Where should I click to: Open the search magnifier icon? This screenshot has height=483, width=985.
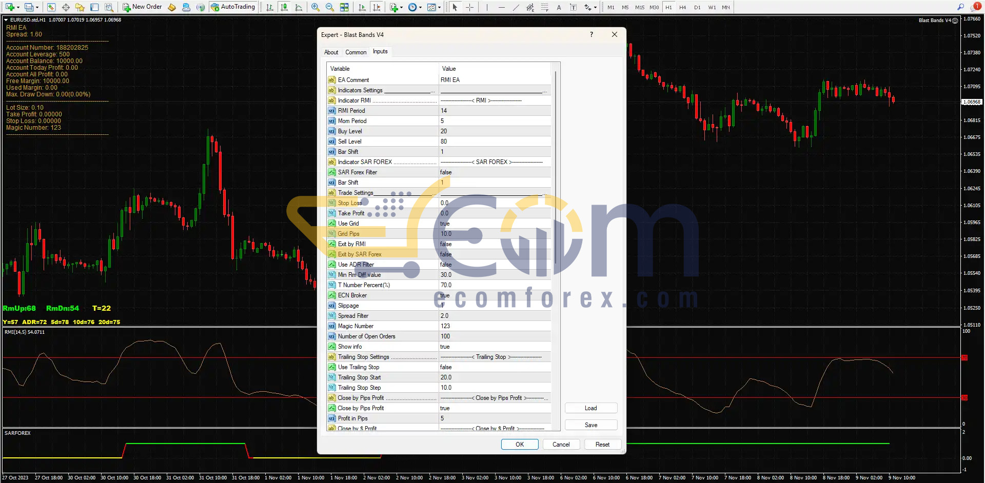click(x=960, y=7)
